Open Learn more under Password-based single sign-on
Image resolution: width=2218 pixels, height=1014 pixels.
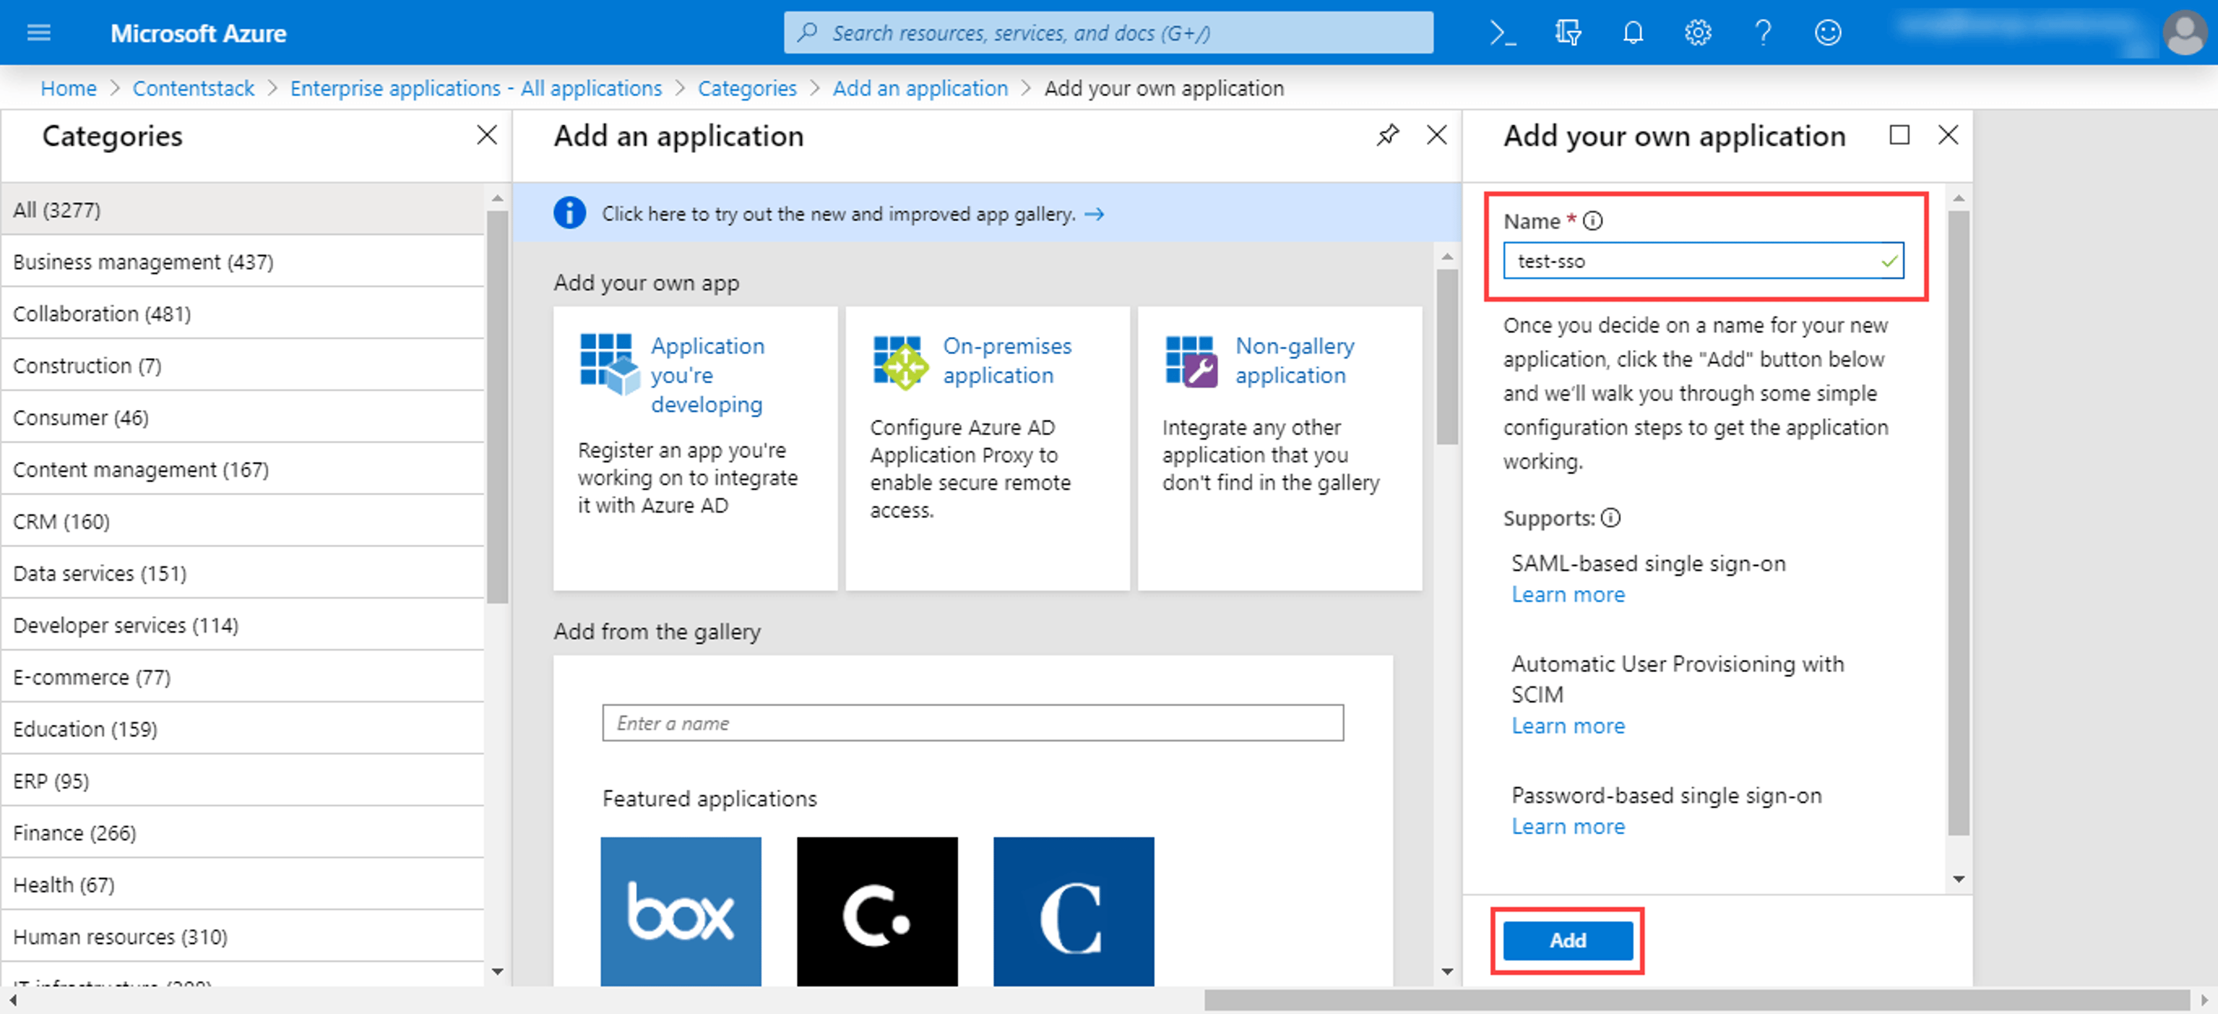pos(1568,827)
